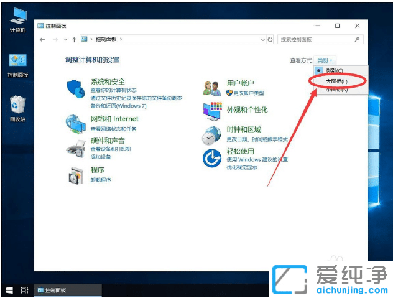Open the 轻松使用 ease of access icon

click(212, 158)
